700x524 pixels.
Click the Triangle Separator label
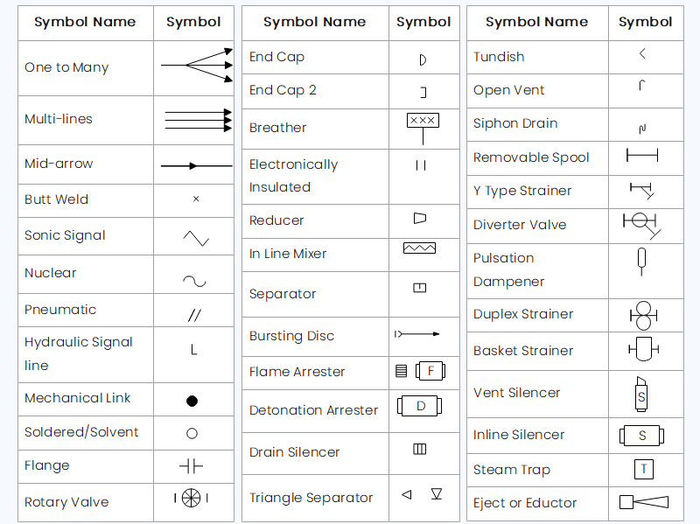pos(311,498)
